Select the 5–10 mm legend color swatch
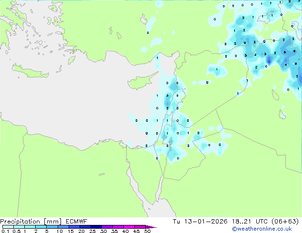Viewport: 302px width, 233px height. point(52,227)
